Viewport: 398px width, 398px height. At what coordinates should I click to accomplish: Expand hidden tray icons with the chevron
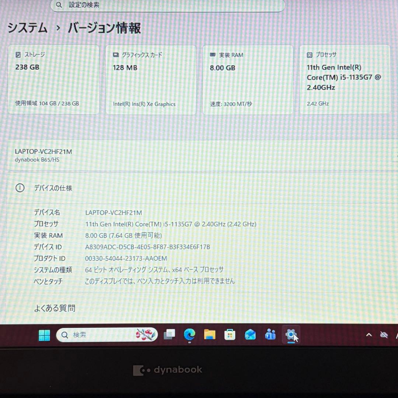pos(369,335)
